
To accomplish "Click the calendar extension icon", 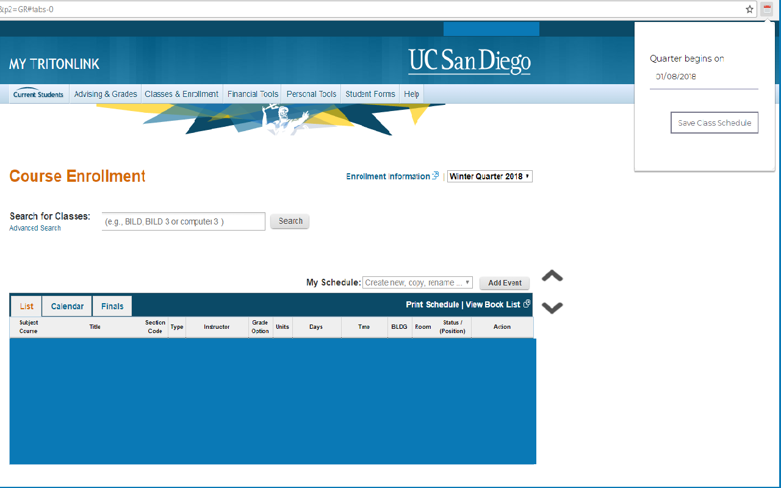I will pos(767,9).
